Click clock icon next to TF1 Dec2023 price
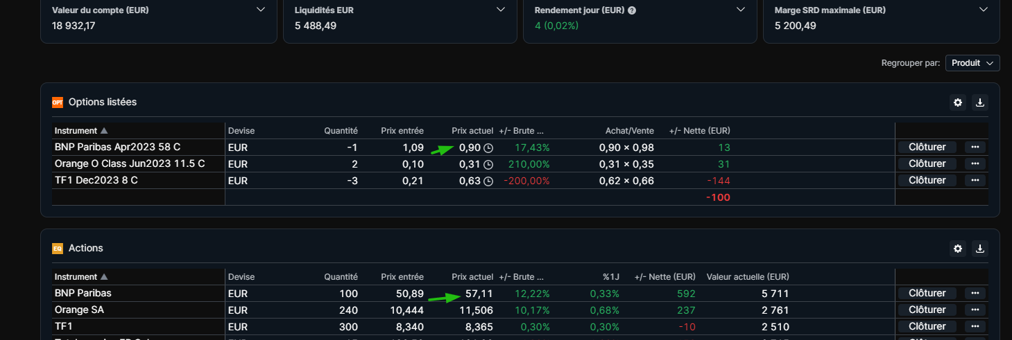1012x340 pixels. coord(488,181)
